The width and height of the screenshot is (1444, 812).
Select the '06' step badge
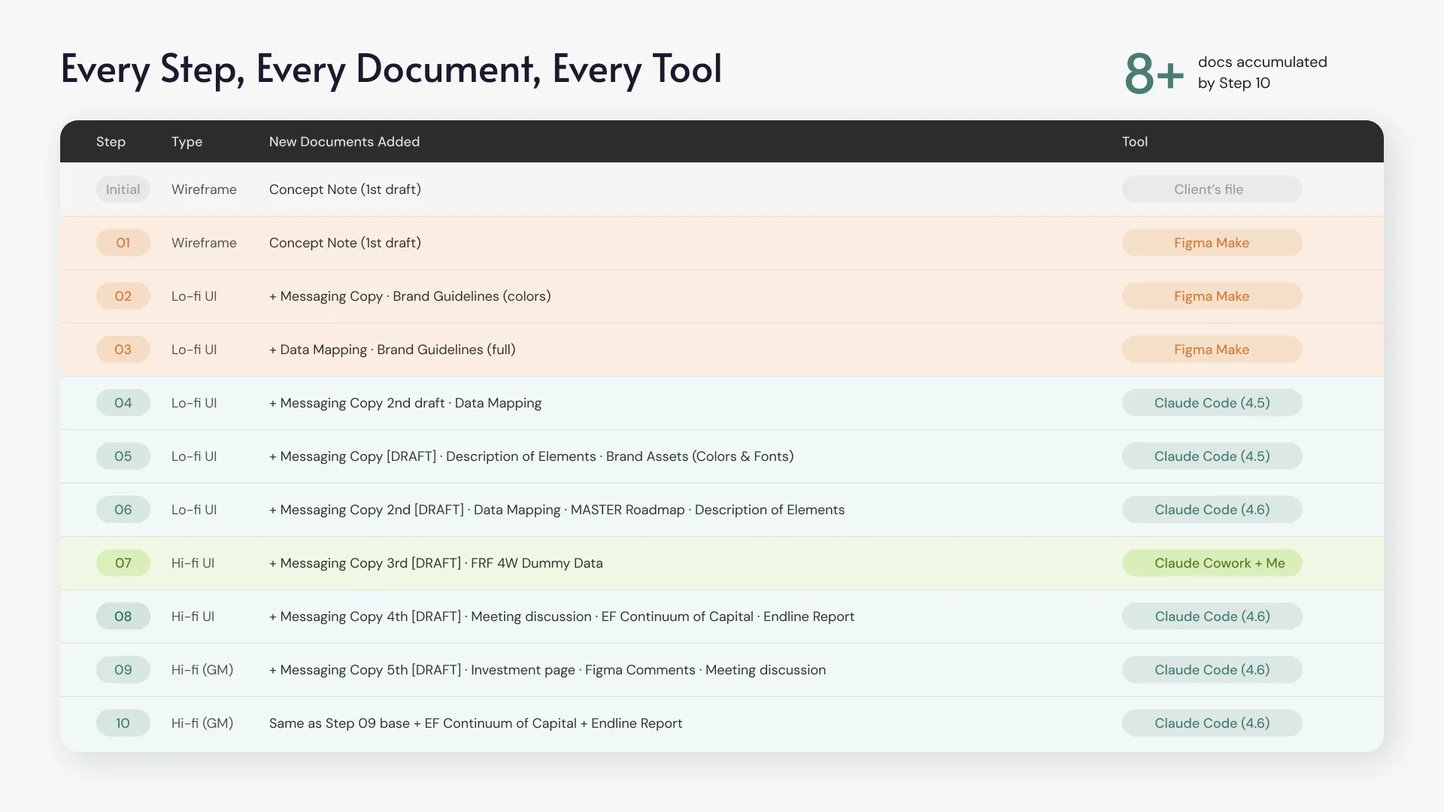tap(123, 510)
